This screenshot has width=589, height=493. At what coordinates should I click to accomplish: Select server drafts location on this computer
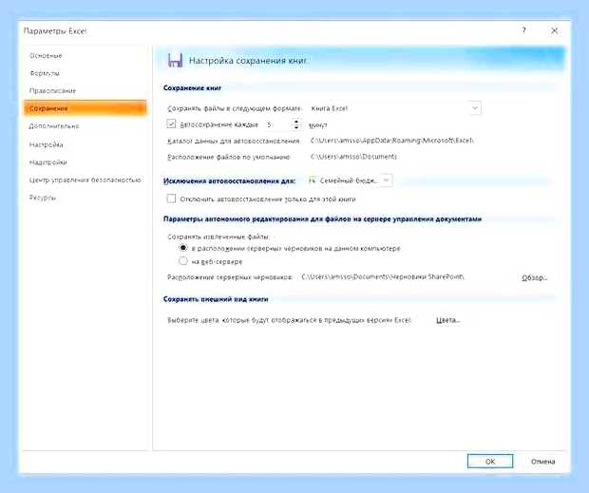click(183, 248)
